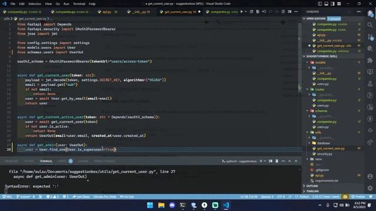Change language mode via Python status item

click(304, 197)
